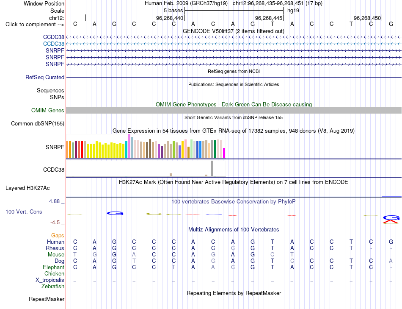Open Multiz Alignments of 100 Vertebrates title
The width and height of the screenshot is (402, 309).
234,229
